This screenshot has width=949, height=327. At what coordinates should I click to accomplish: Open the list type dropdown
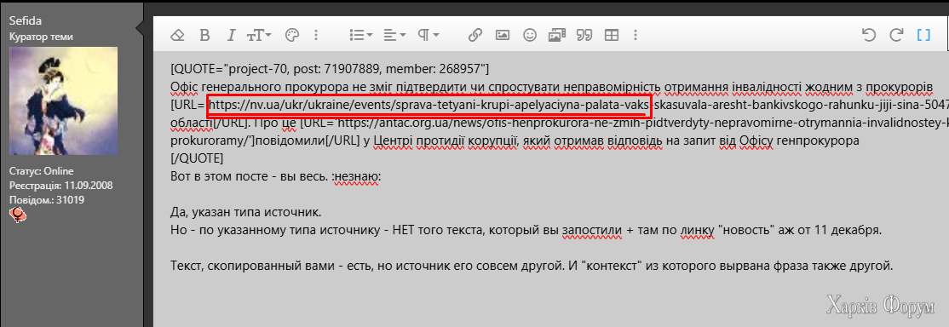tap(361, 35)
